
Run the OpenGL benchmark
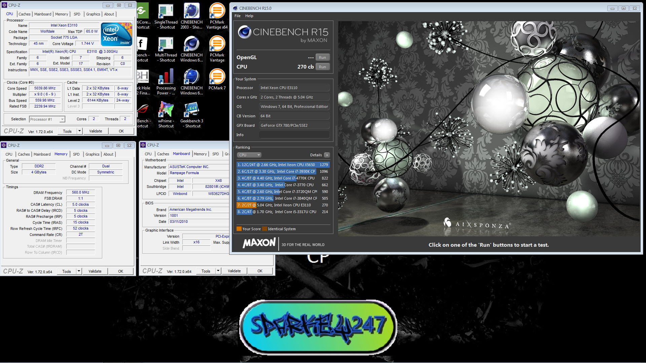[x=322, y=57]
